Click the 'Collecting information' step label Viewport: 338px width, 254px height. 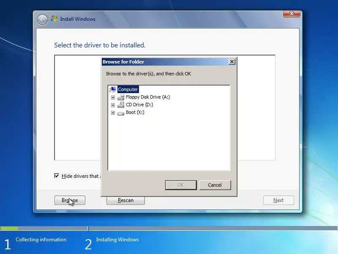tap(41, 240)
